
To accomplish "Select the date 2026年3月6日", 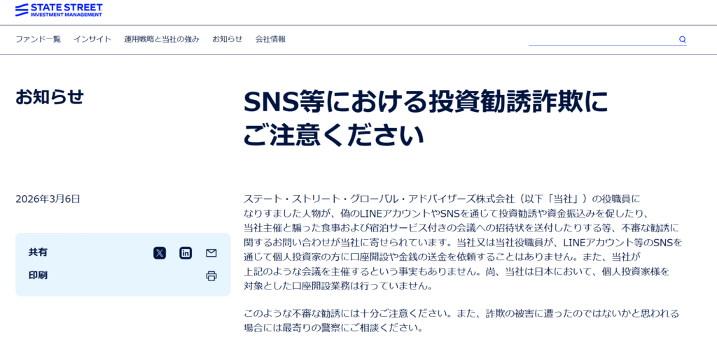I will click(48, 199).
